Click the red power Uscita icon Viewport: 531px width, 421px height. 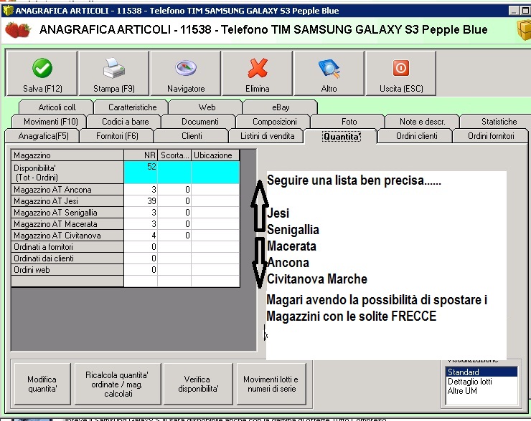[401, 68]
